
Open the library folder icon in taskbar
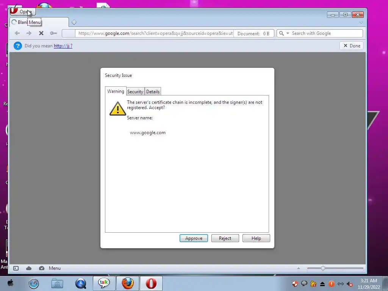tap(57, 283)
